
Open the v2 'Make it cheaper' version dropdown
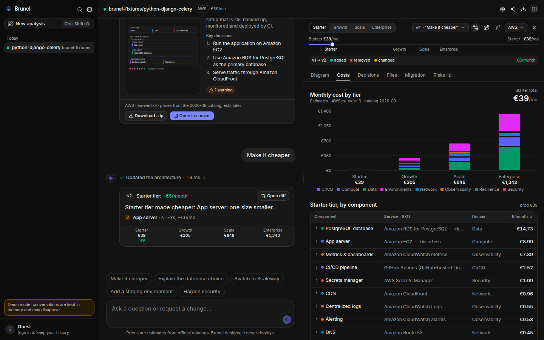coord(440,27)
